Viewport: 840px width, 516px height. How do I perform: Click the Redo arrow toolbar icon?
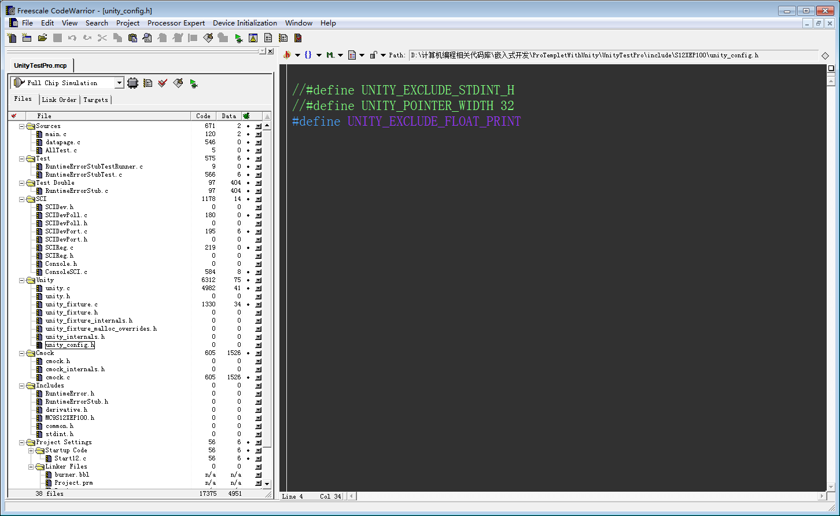click(87, 38)
